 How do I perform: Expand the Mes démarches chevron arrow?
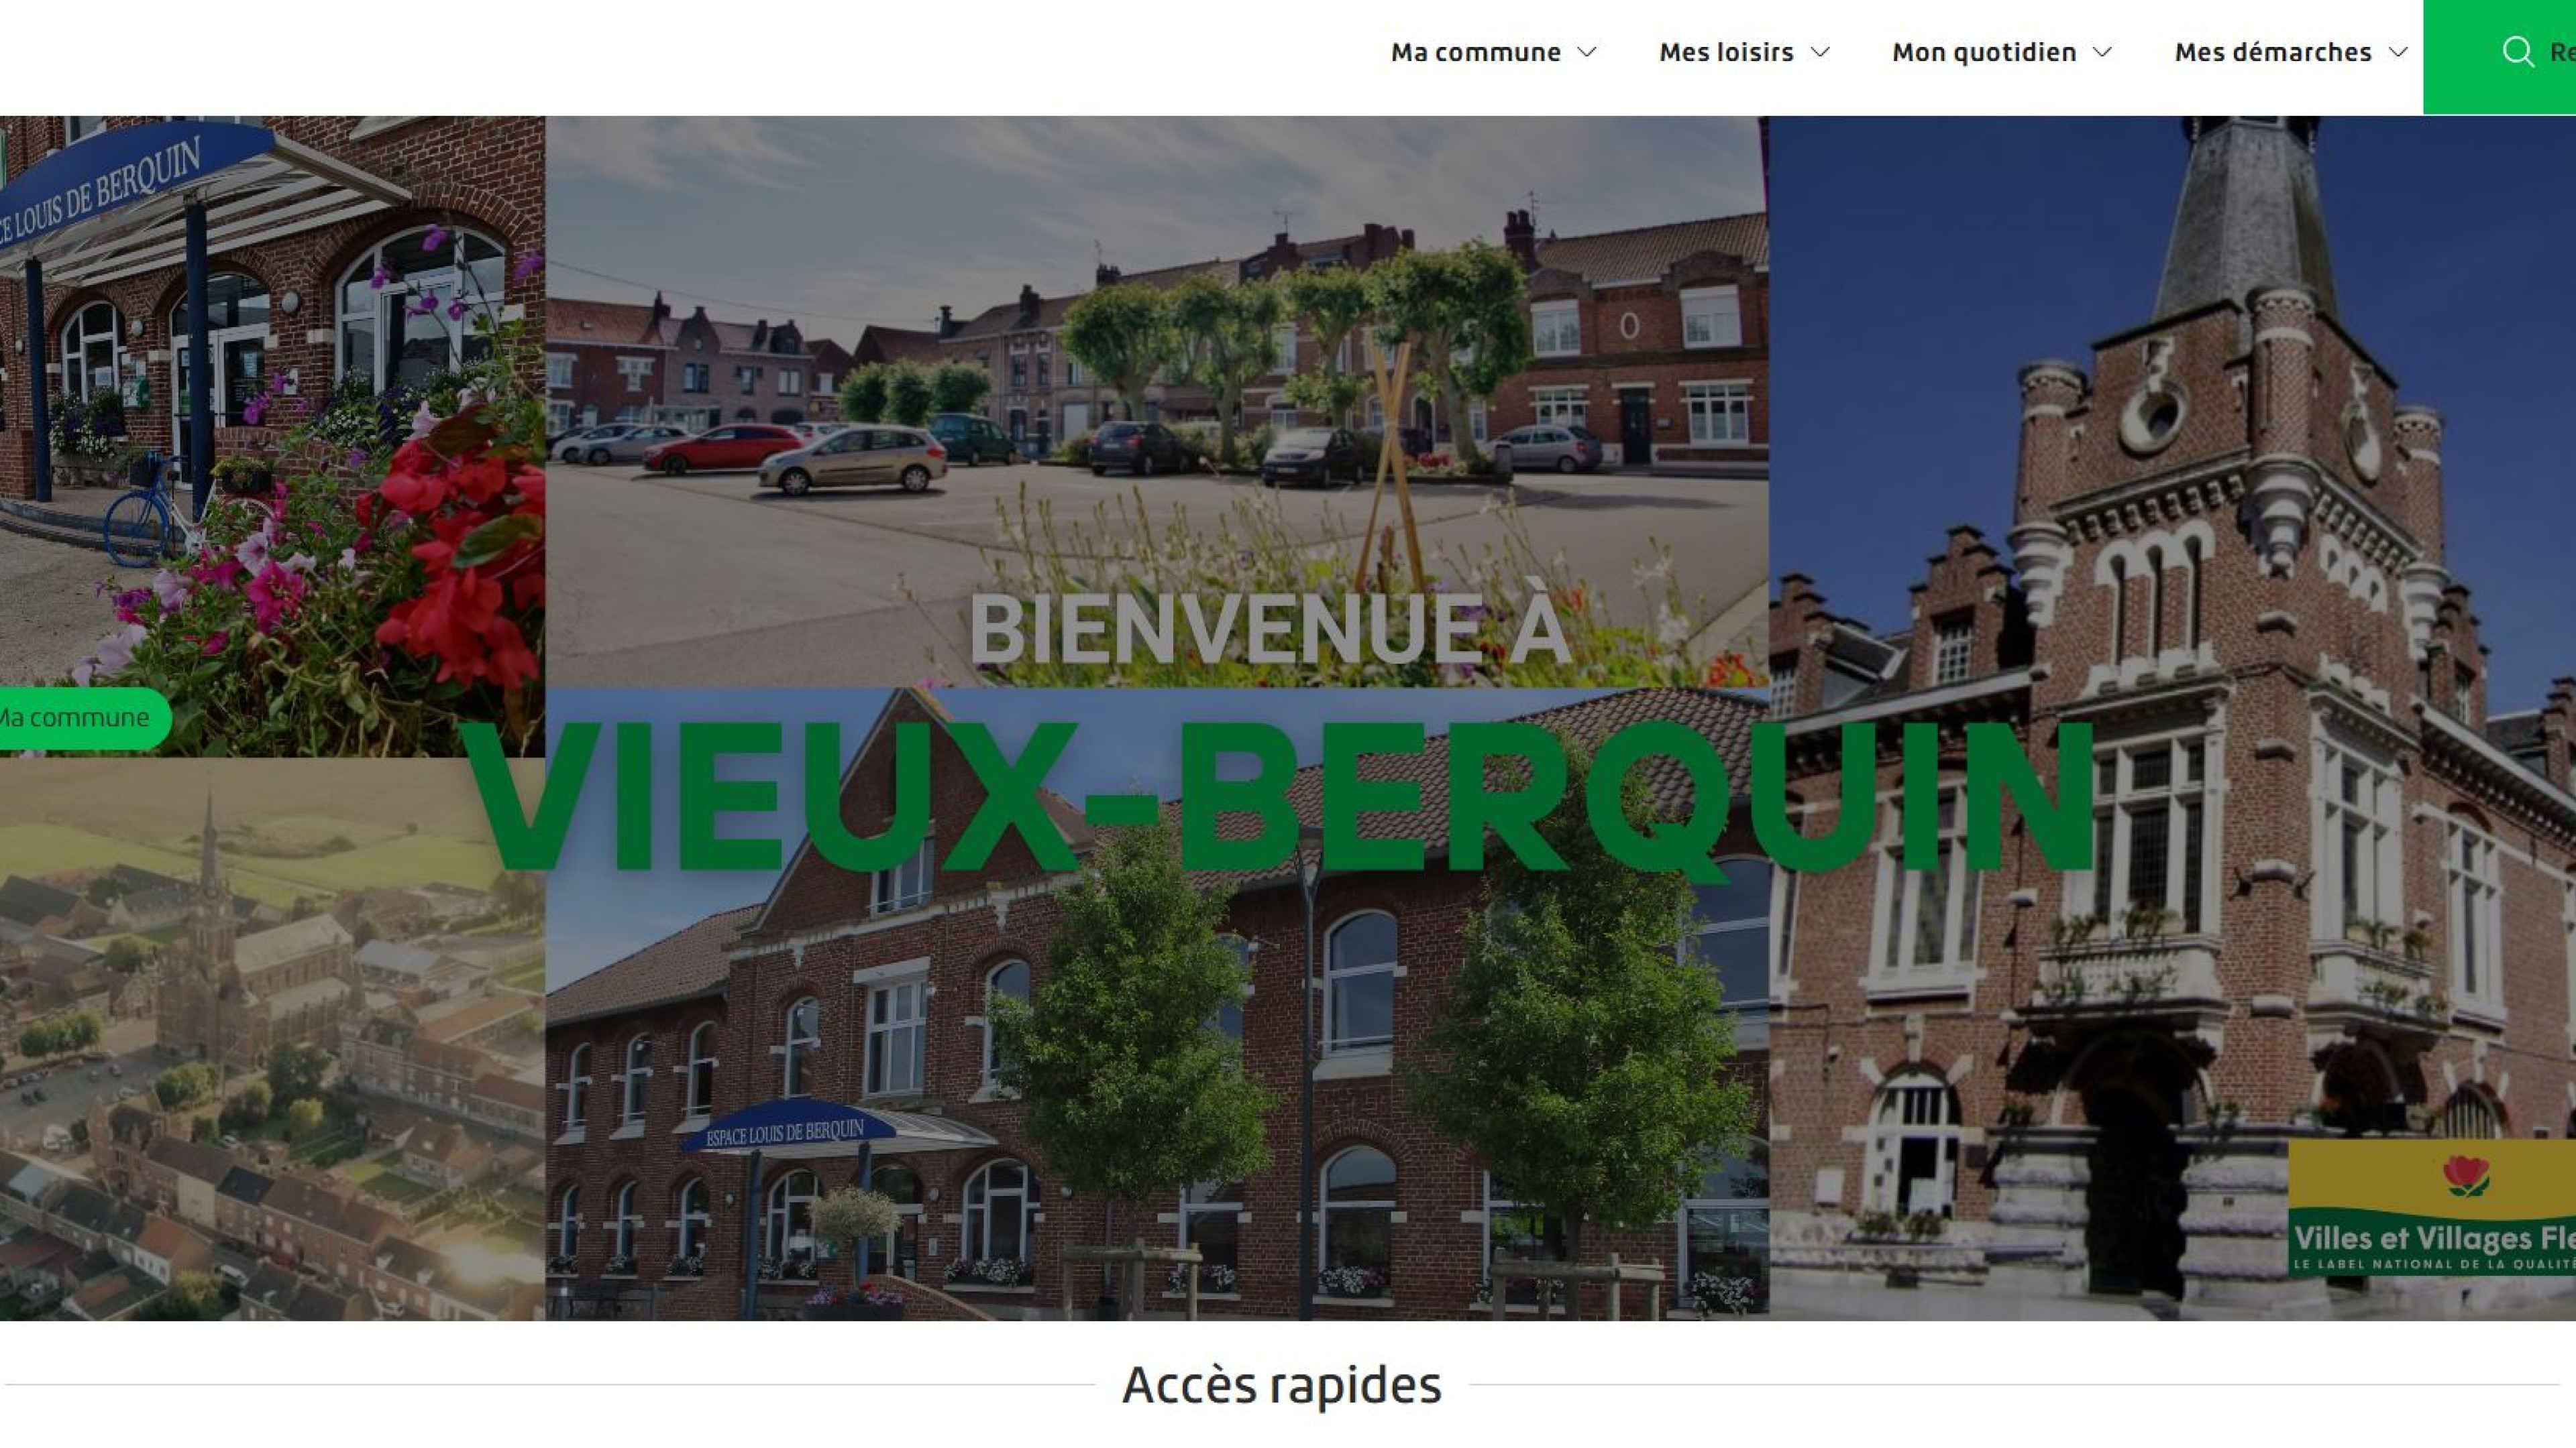2398,52
